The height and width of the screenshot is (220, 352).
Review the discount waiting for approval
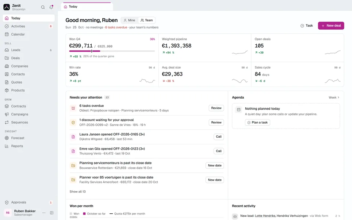point(216,122)
